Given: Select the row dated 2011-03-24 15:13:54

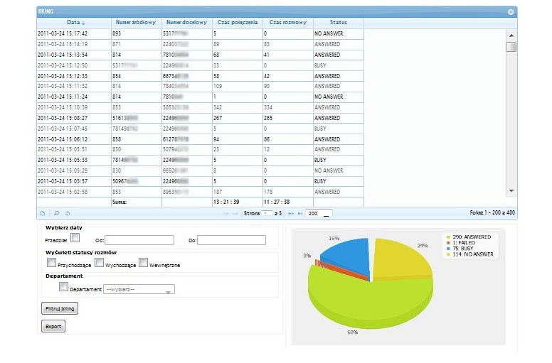Looking at the screenshot, I should tap(200, 55).
